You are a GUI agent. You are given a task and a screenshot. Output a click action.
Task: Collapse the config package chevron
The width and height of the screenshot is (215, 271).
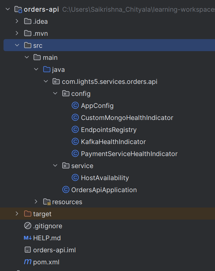click(55, 94)
